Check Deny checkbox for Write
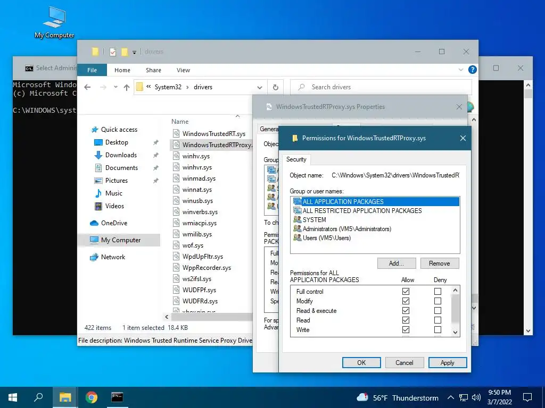 point(437,330)
